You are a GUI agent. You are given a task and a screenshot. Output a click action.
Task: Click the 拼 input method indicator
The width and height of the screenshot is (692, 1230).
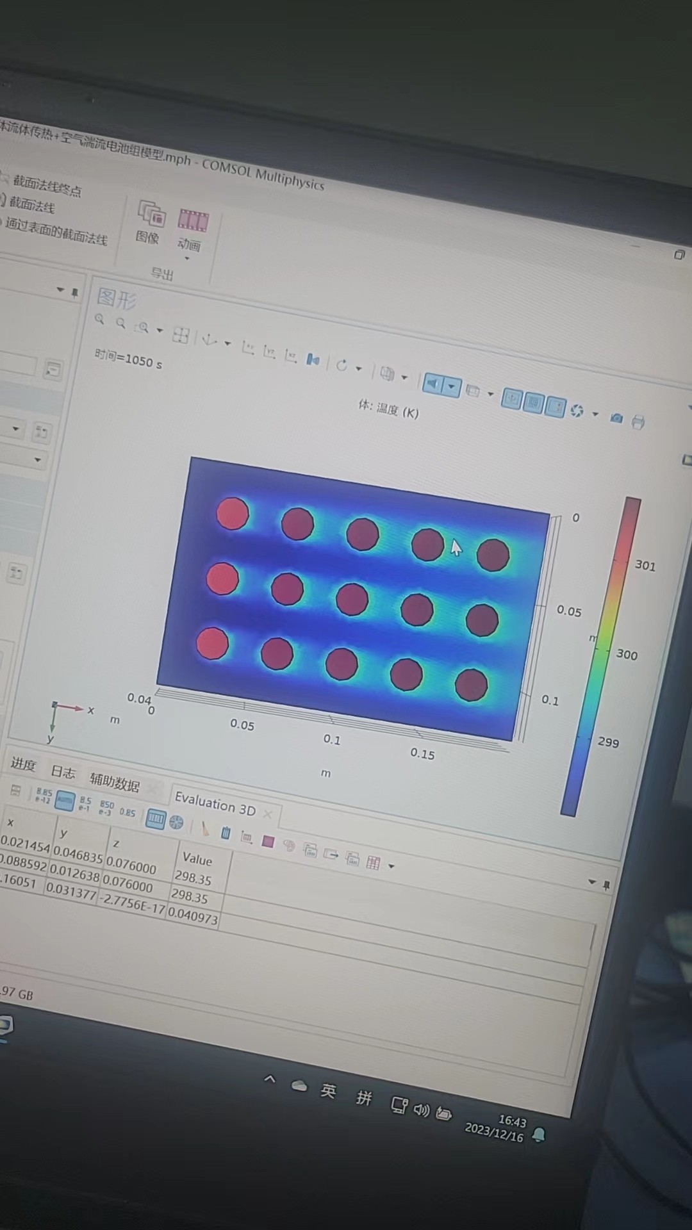tap(364, 1098)
